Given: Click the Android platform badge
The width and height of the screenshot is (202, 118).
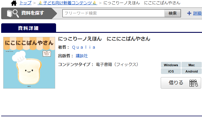Looking at the screenshot, I should coord(191,71).
